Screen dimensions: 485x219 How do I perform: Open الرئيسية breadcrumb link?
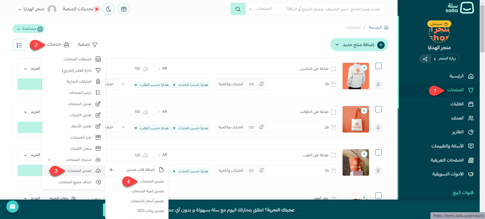375,27
